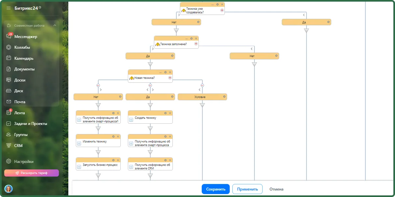
Task: Delete the "Создать технику" activity
Action: 170,113
